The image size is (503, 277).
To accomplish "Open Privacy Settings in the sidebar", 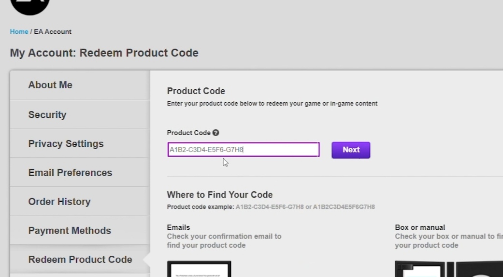I will (66, 144).
